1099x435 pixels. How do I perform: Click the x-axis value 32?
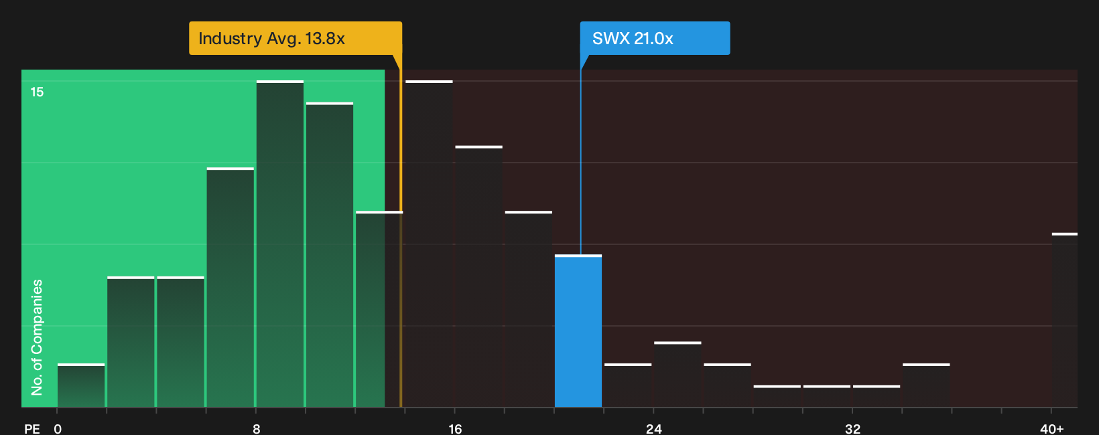pos(852,428)
